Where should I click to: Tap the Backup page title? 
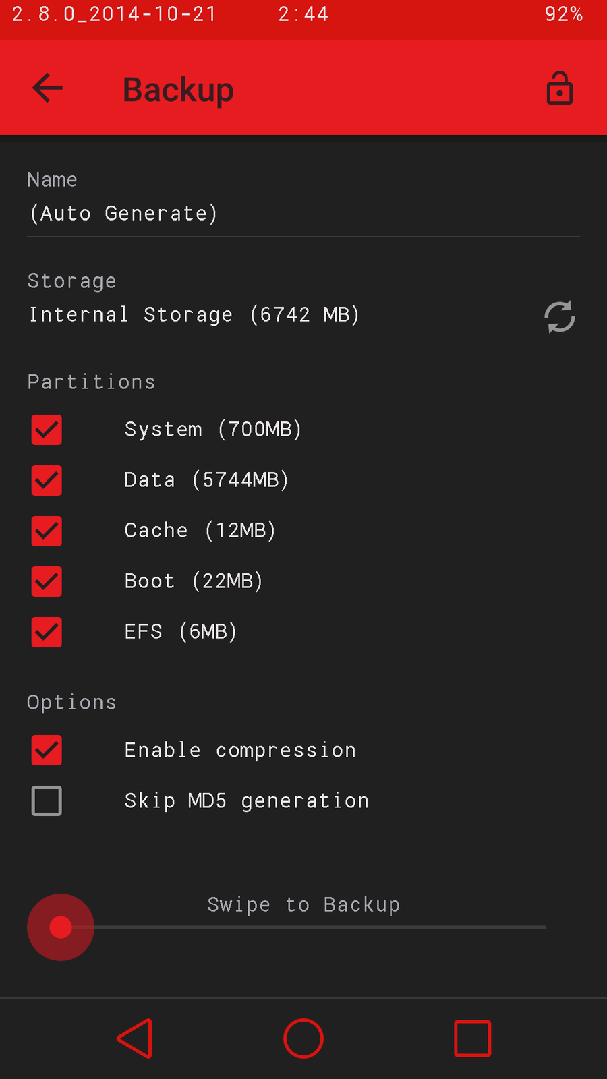click(x=178, y=90)
